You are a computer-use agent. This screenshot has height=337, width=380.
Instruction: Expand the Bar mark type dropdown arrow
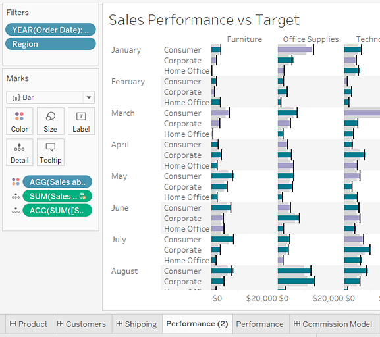[x=89, y=97]
